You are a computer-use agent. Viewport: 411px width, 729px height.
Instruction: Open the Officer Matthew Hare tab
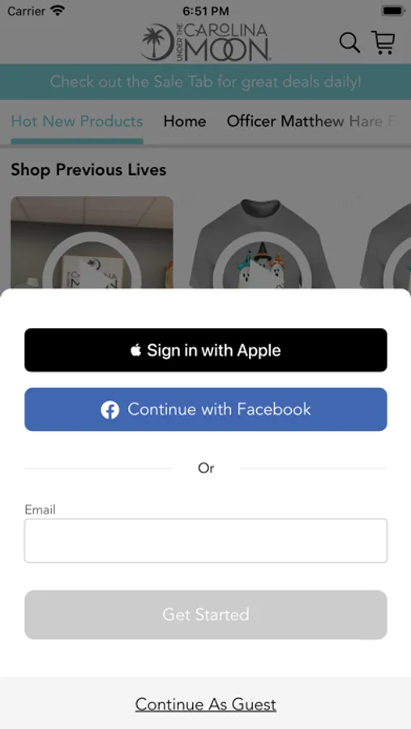coord(311,122)
